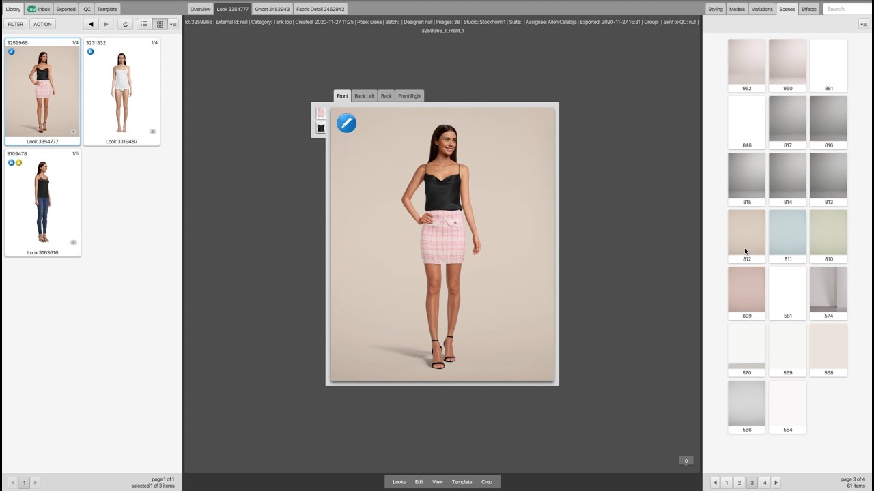This screenshot has width=874, height=491.
Task: Open the Crop menu in the bottom bar
Action: 487,482
